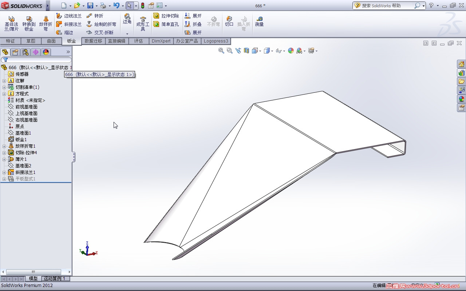466x291 pixels.
Task: Click Zoom to Fit in view toolbar
Action: click(221, 51)
